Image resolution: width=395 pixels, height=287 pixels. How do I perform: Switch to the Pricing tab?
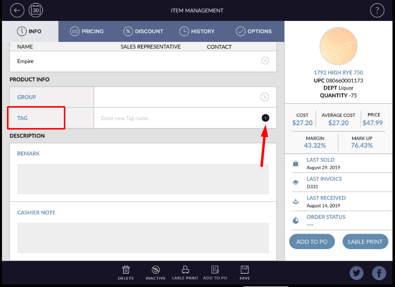[87, 31]
